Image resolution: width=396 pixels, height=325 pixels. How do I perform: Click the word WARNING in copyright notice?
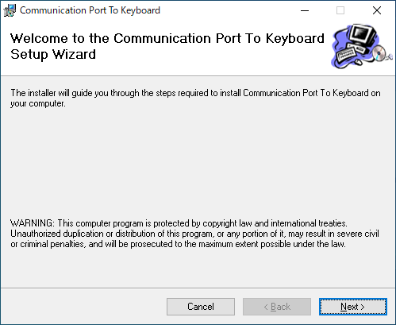pos(32,223)
